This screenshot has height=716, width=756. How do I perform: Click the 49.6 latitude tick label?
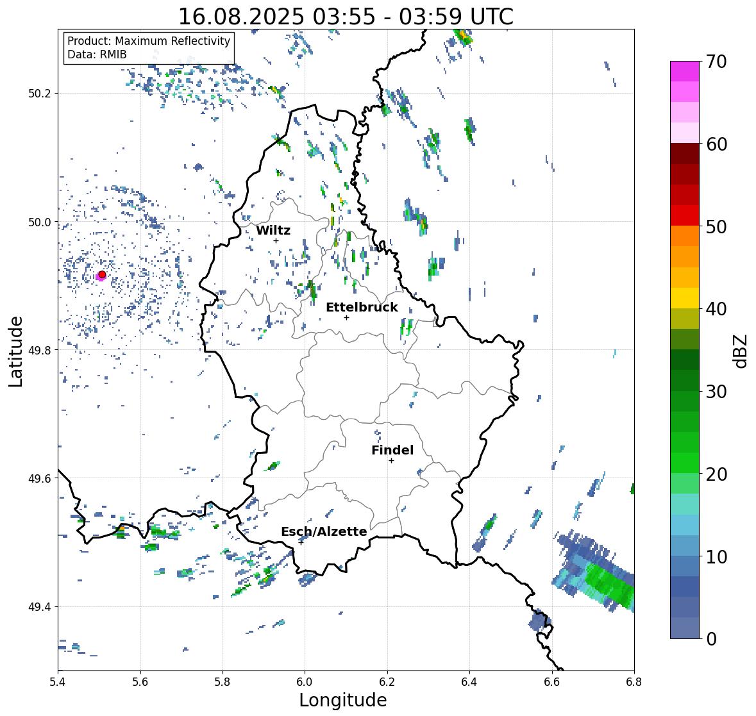point(40,478)
